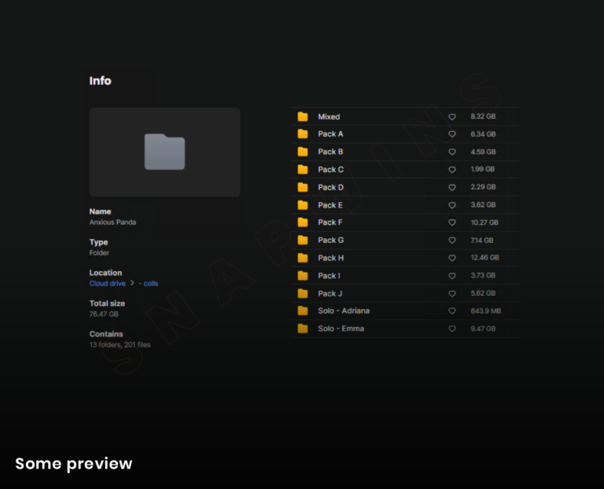This screenshot has height=489, width=604.
Task: Favorite the Mixed folder with heart
Action: click(452, 116)
